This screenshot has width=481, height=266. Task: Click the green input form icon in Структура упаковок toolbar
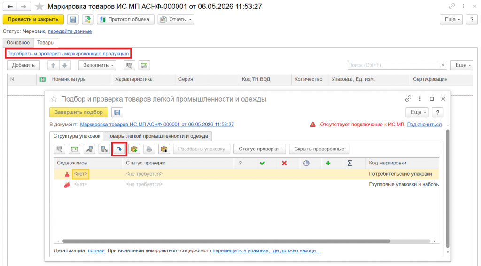(x=74, y=149)
